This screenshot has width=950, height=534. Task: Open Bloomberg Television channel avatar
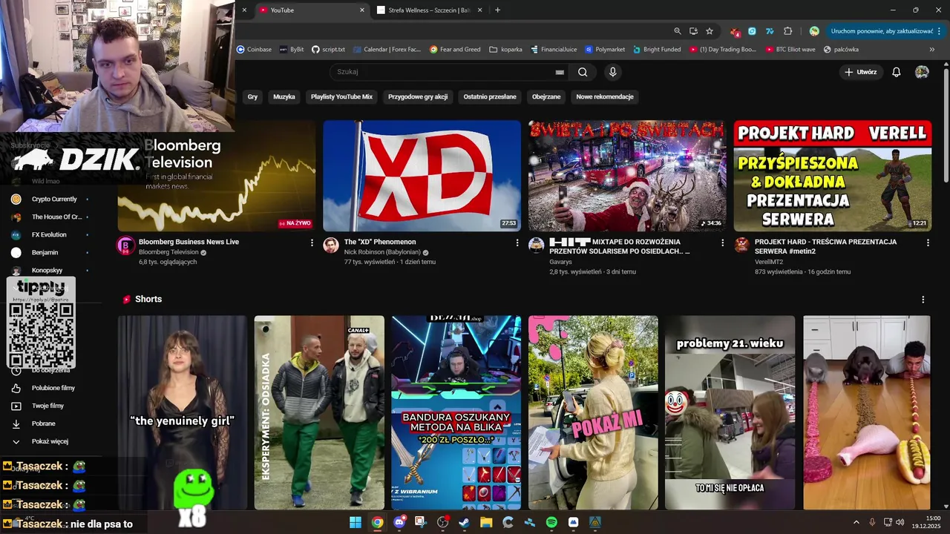pyautogui.click(x=125, y=245)
